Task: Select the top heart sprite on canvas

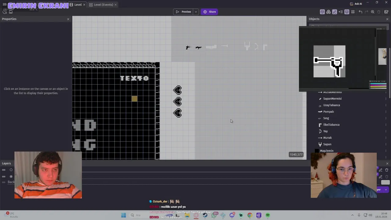Action: pyautogui.click(x=177, y=90)
